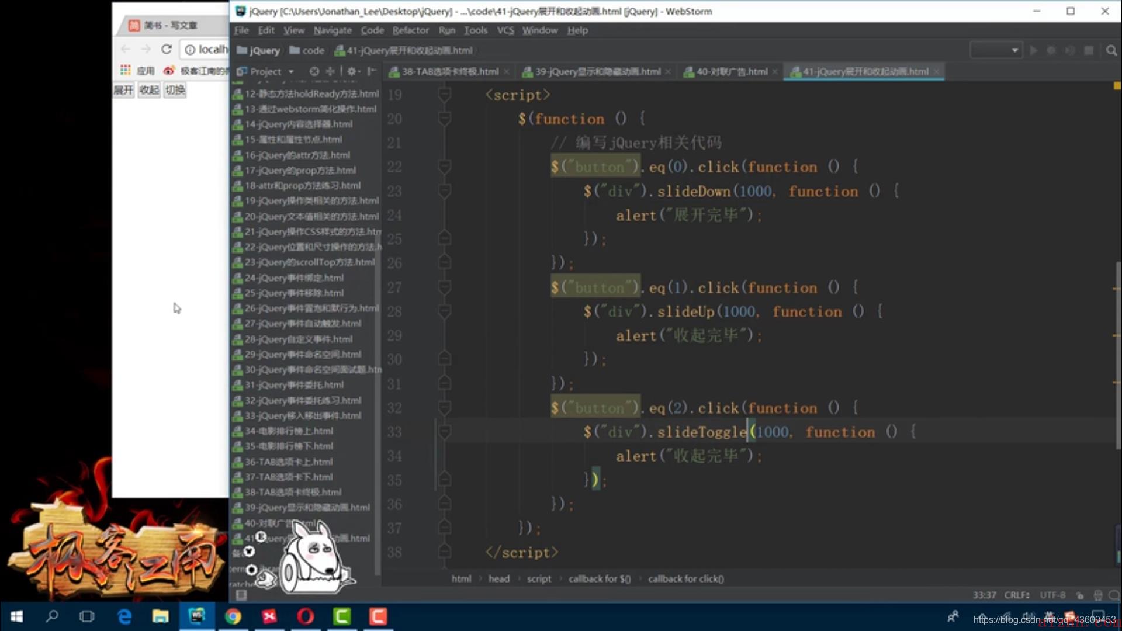This screenshot has width=1122, height=631.
Task: Click the editor vertical scrollbar
Action: (x=1118, y=355)
